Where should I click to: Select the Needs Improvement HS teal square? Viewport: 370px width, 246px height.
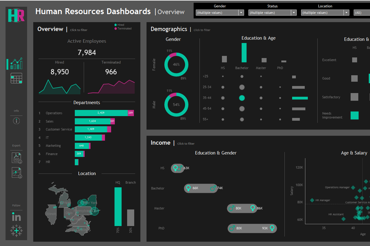(355, 115)
